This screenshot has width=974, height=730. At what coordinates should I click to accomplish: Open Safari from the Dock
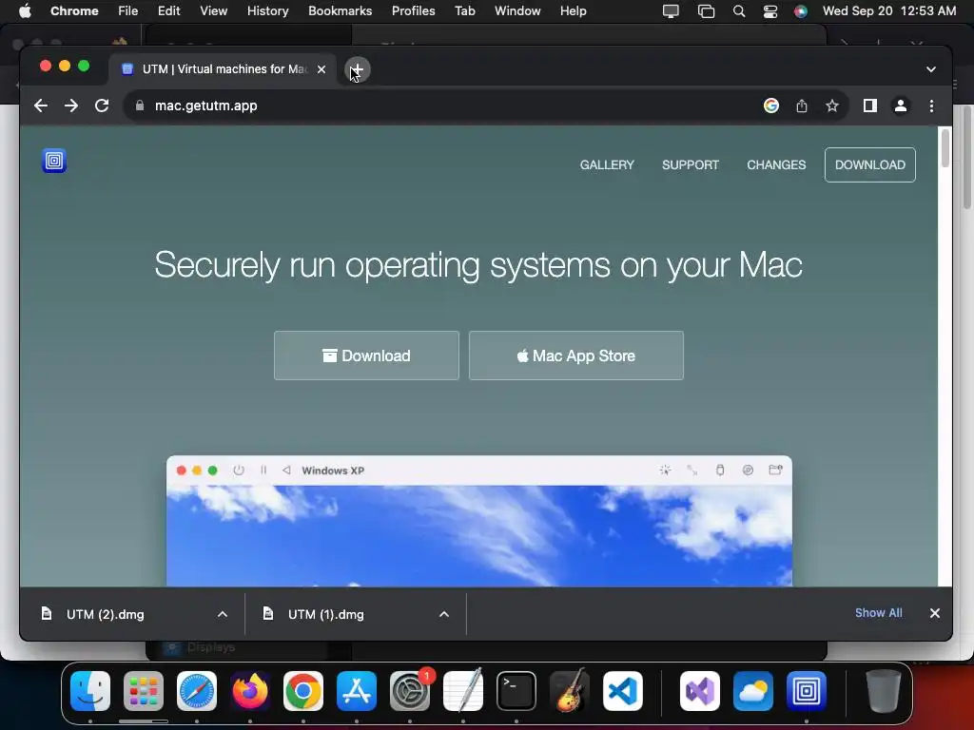(x=197, y=691)
